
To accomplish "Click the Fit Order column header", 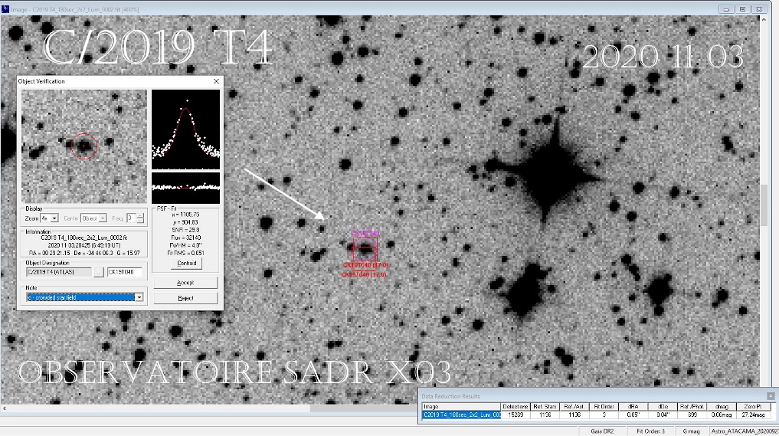I will [604, 407].
